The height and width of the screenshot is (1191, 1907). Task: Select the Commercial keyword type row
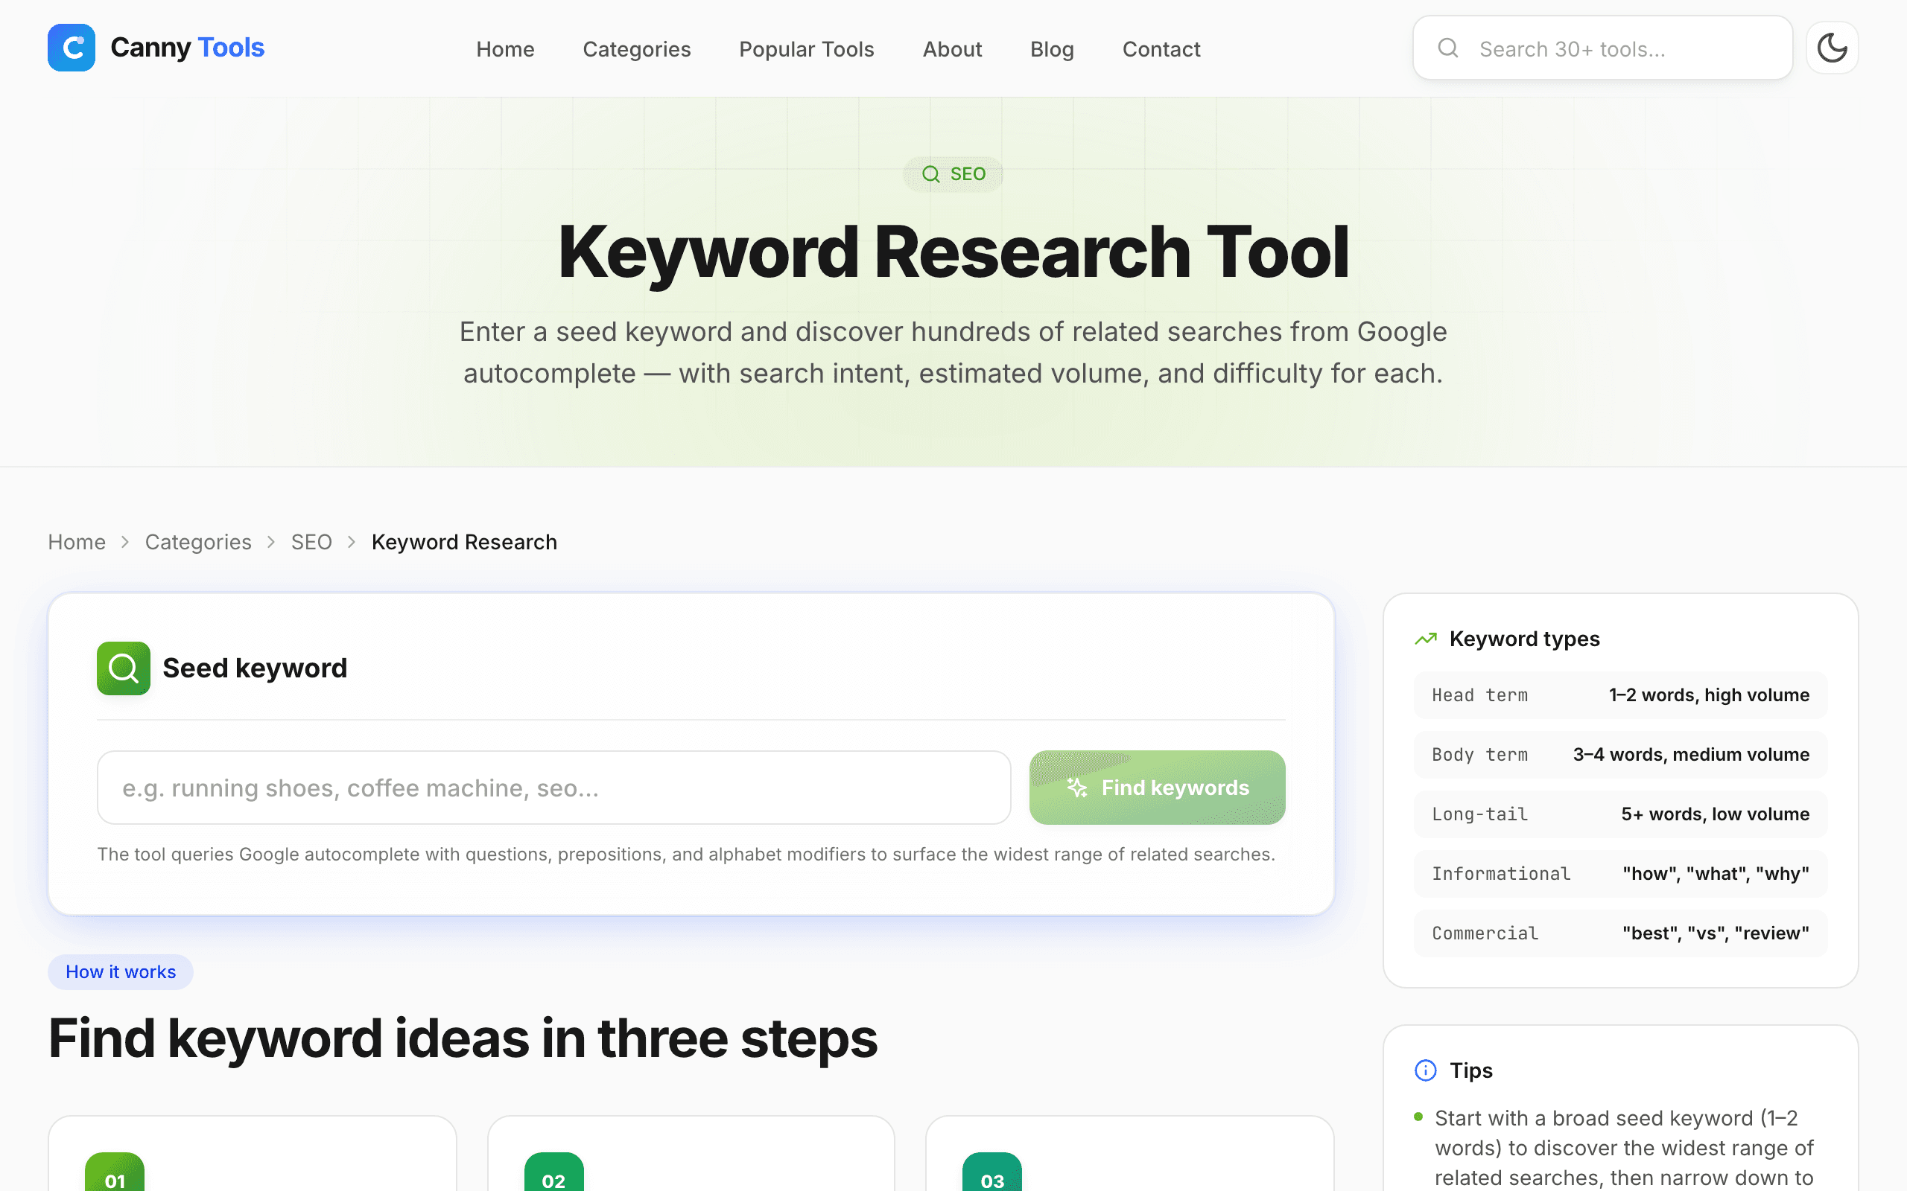click(x=1620, y=933)
